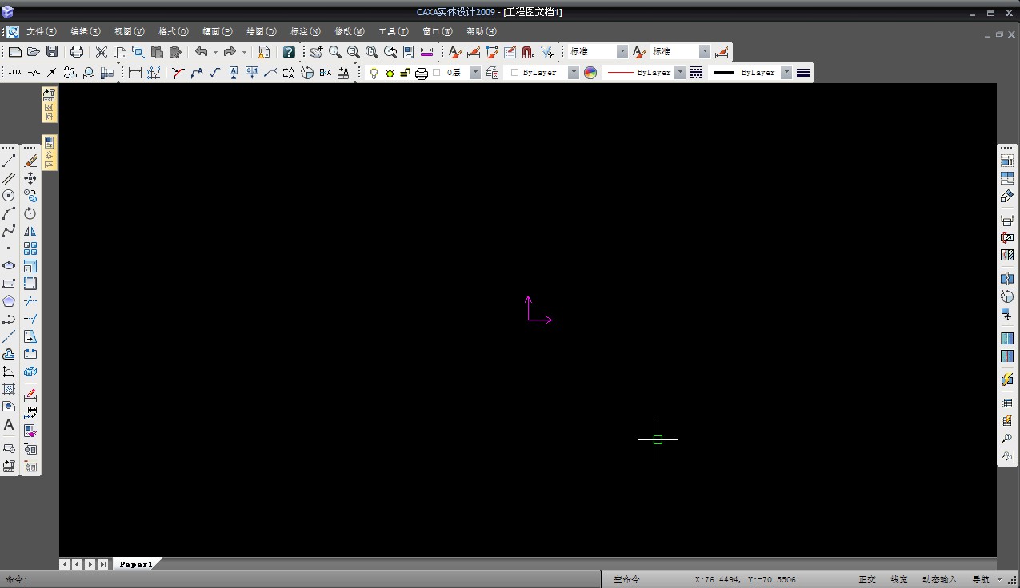1020x588 pixels.
Task: Click the linear dimension tool icon
Action: pos(134,73)
